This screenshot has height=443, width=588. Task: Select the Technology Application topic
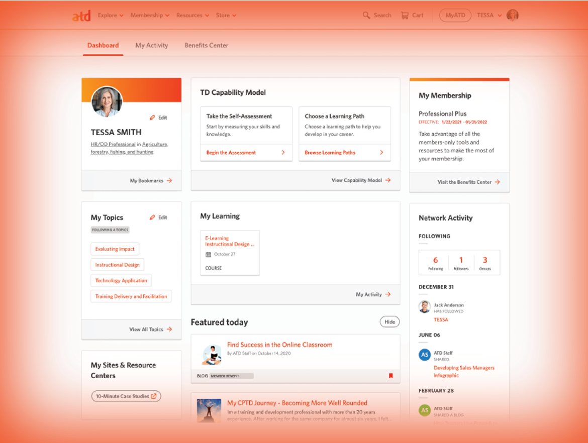tap(121, 281)
